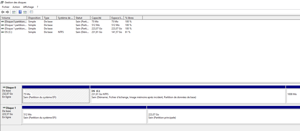Click the rightmost toolbar view settings icon
Screen dimensions: 300x131
click(31, 12)
